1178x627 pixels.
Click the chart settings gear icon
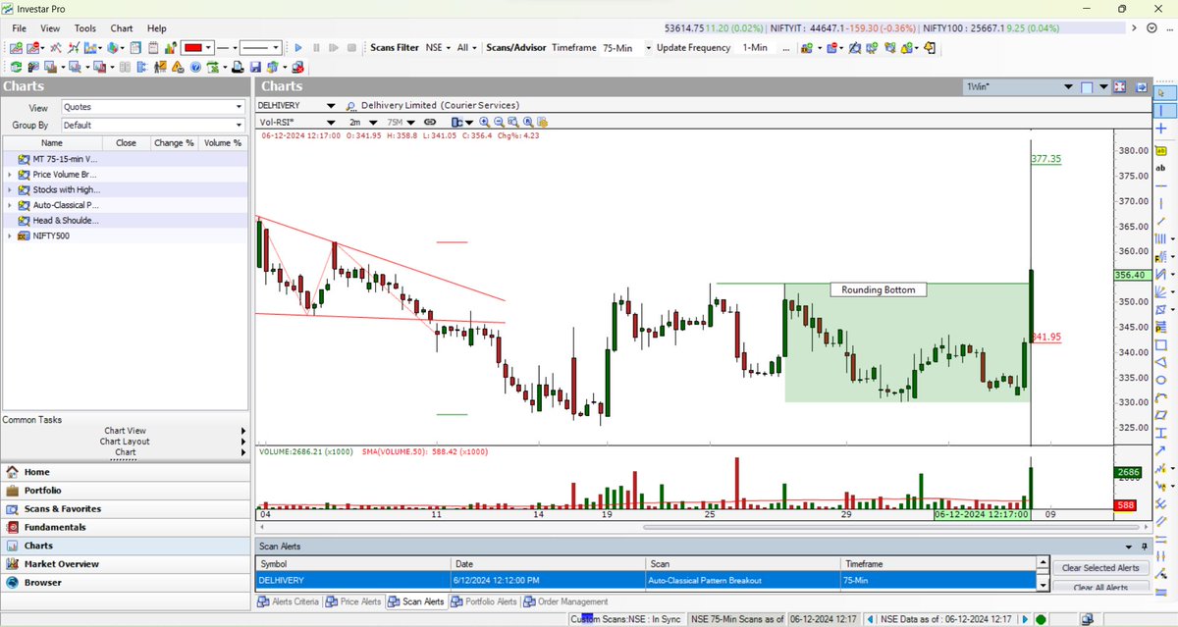[542, 122]
